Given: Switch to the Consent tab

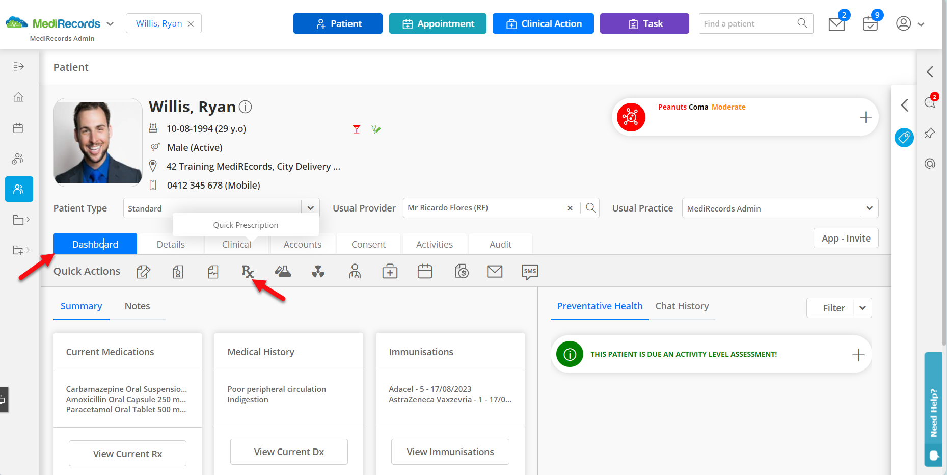Looking at the screenshot, I should (x=368, y=245).
